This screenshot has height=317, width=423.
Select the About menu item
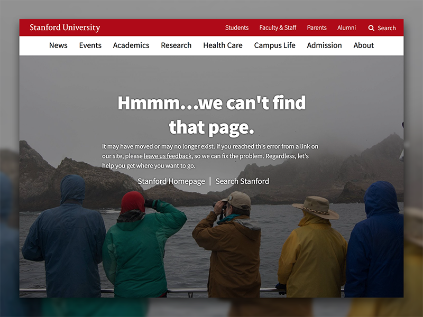coord(364,45)
